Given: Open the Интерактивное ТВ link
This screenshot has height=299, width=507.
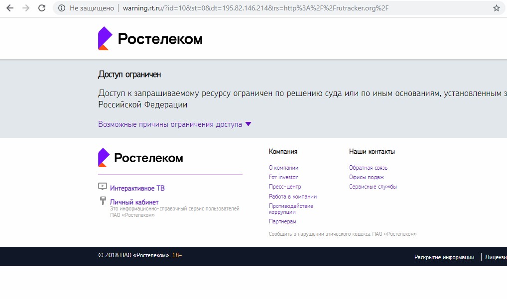Looking at the screenshot, I should pyautogui.click(x=137, y=188).
